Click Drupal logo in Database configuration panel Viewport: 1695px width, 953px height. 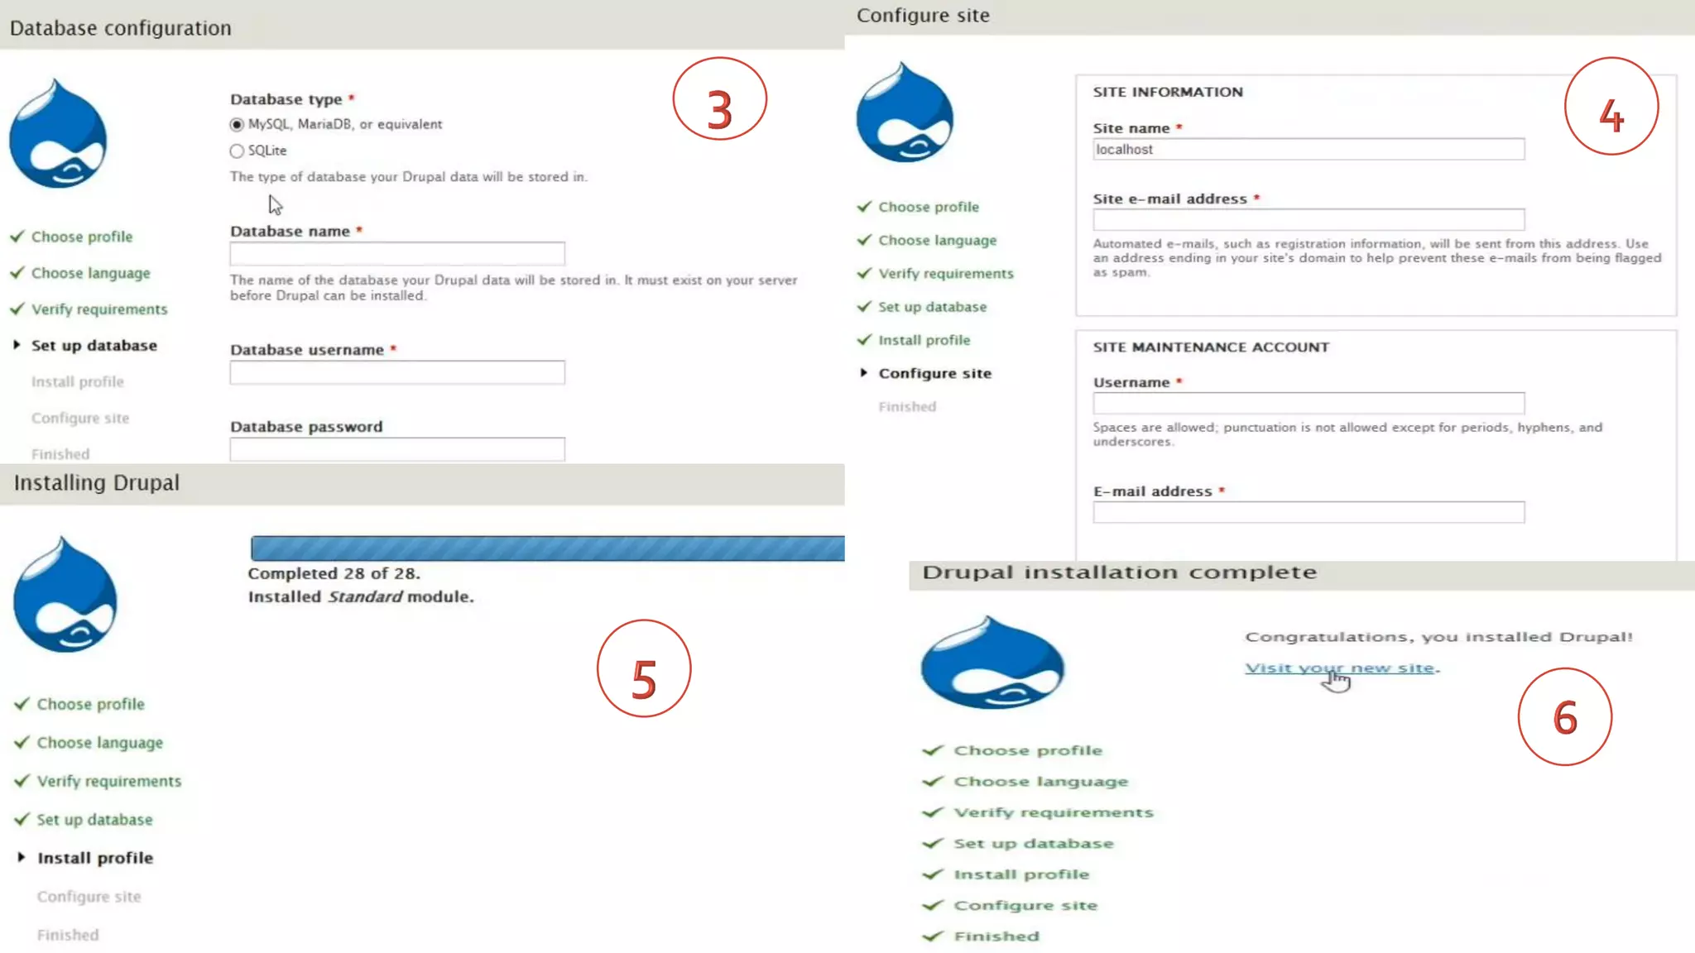58,135
